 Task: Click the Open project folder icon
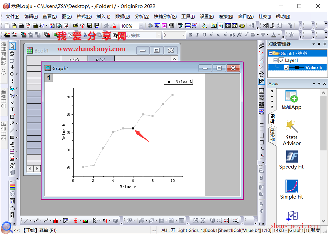click(76, 26)
